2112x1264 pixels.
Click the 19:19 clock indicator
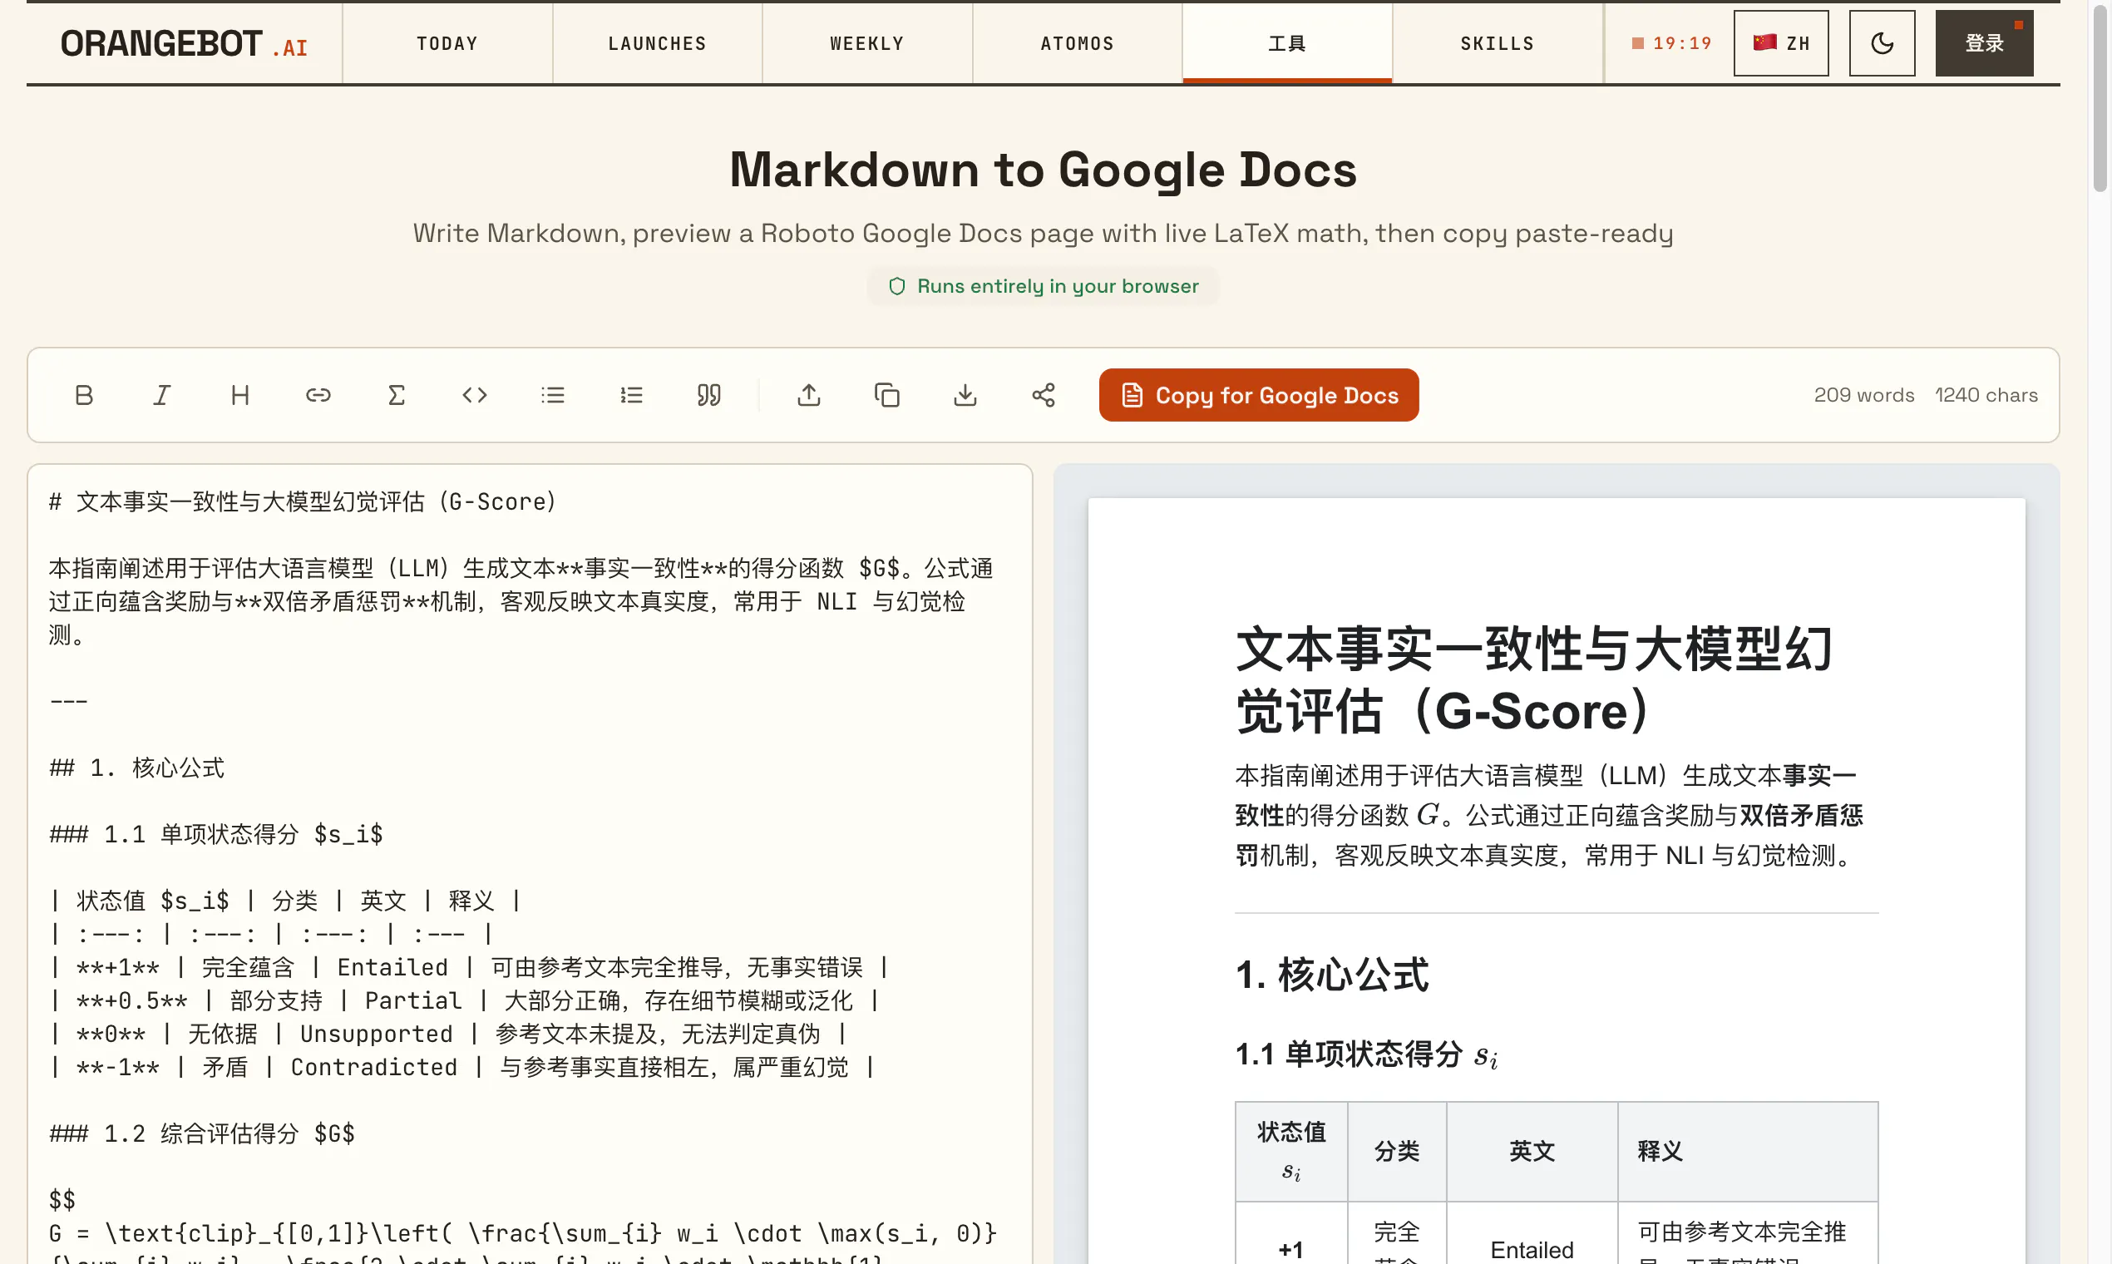click(1671, 43)
